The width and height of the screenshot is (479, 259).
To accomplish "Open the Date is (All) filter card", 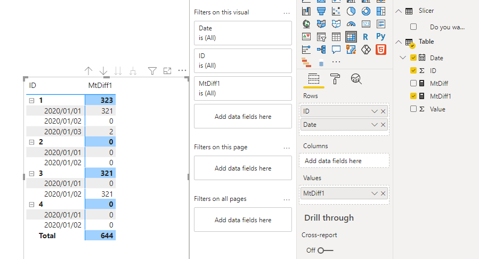I will tap(243, 33).
